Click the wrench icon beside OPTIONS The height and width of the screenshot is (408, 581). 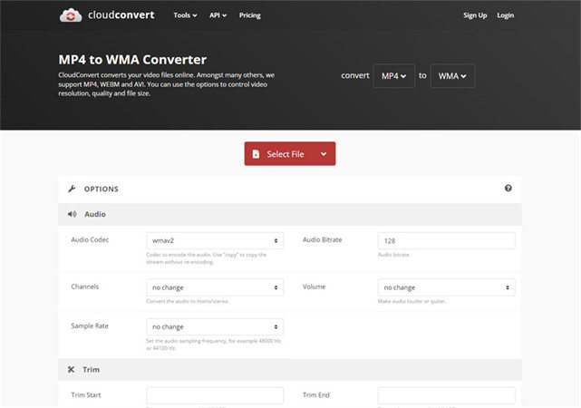[x=72, y=189]
